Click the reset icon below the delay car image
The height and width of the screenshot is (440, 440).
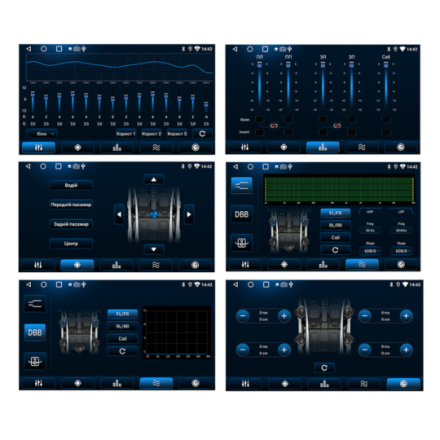tap(324, 368)
